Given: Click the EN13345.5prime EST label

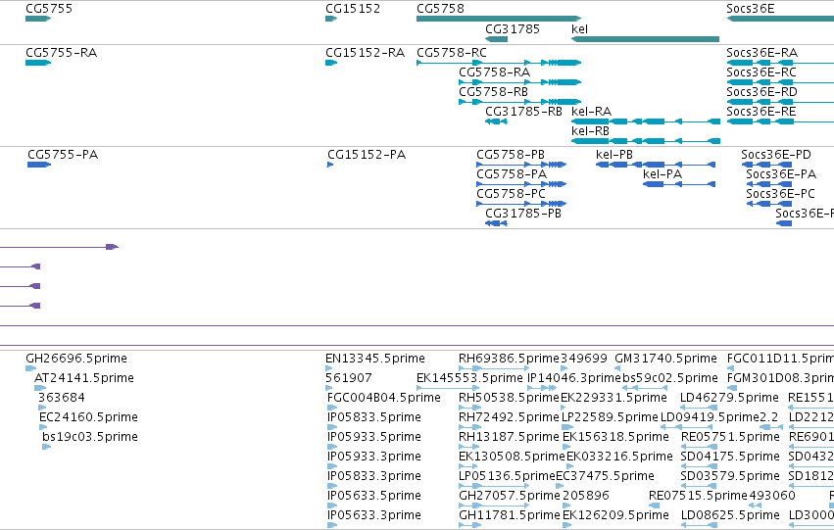Looking at the screenshot, I should (x=375, y=359).
